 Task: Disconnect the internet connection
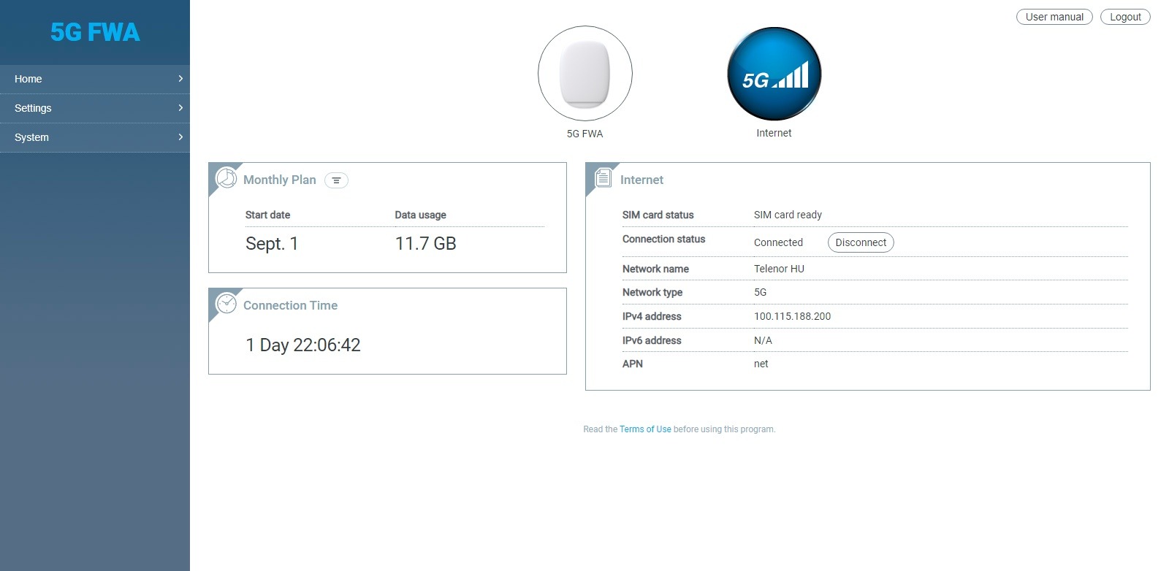861,242
